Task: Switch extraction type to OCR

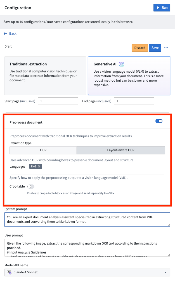Action: 43,150
